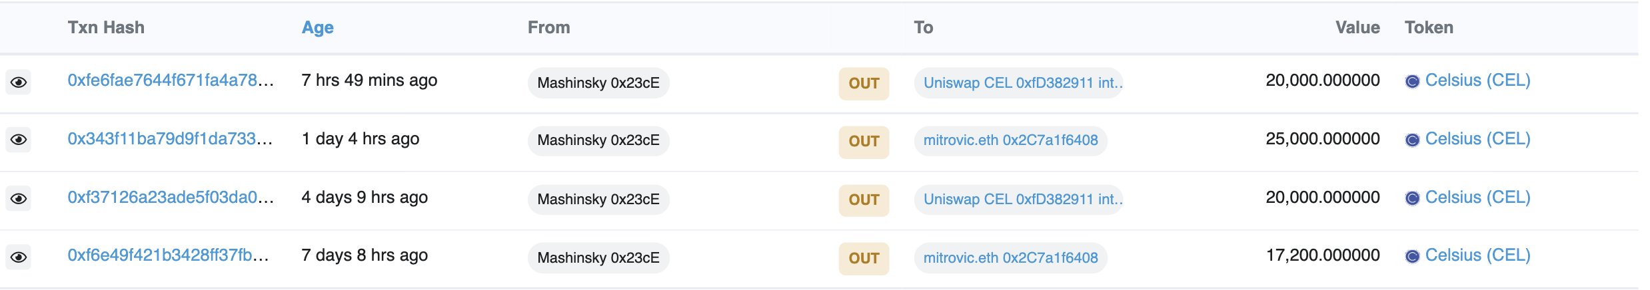The width and height of the screenshot is (1650, 290).
Task: Click eye icon for the 0x343f11ba79 transaction
Action: coord(19,140)
